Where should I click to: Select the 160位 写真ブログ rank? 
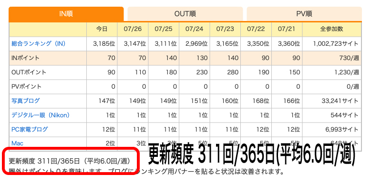[x=225, y=101]
